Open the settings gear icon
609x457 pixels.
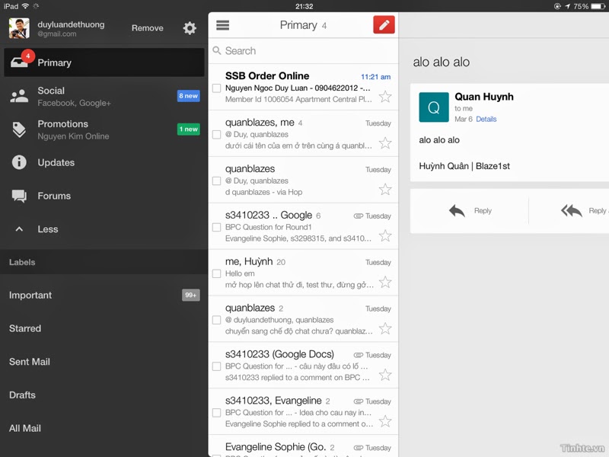(x=190, y=28)
